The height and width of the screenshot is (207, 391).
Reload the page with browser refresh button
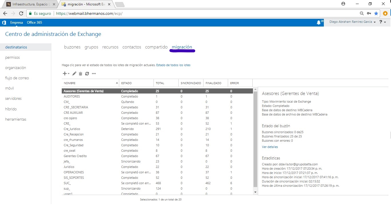click(21, 13)
